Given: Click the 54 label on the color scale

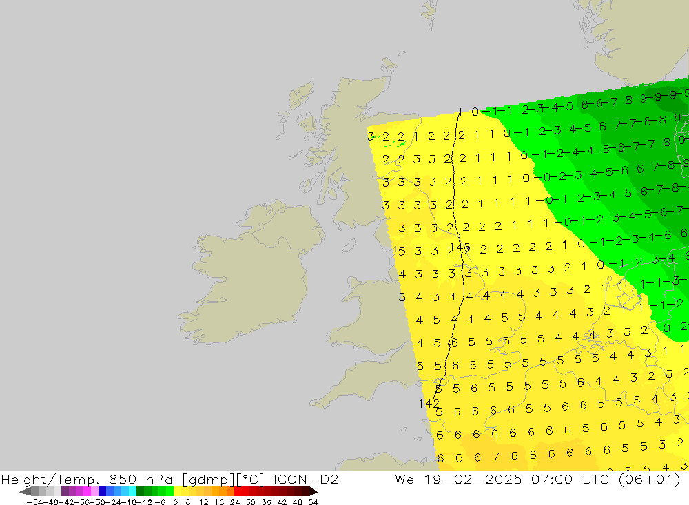Looking at the screenshot, I should 313,502.
